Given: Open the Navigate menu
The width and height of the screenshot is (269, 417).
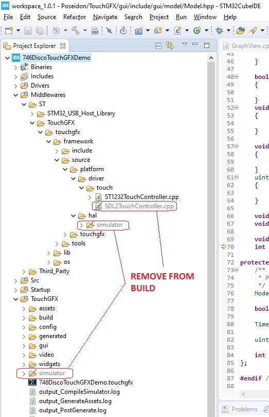Looking at the screenshot, I should click(x=105, y=17).
